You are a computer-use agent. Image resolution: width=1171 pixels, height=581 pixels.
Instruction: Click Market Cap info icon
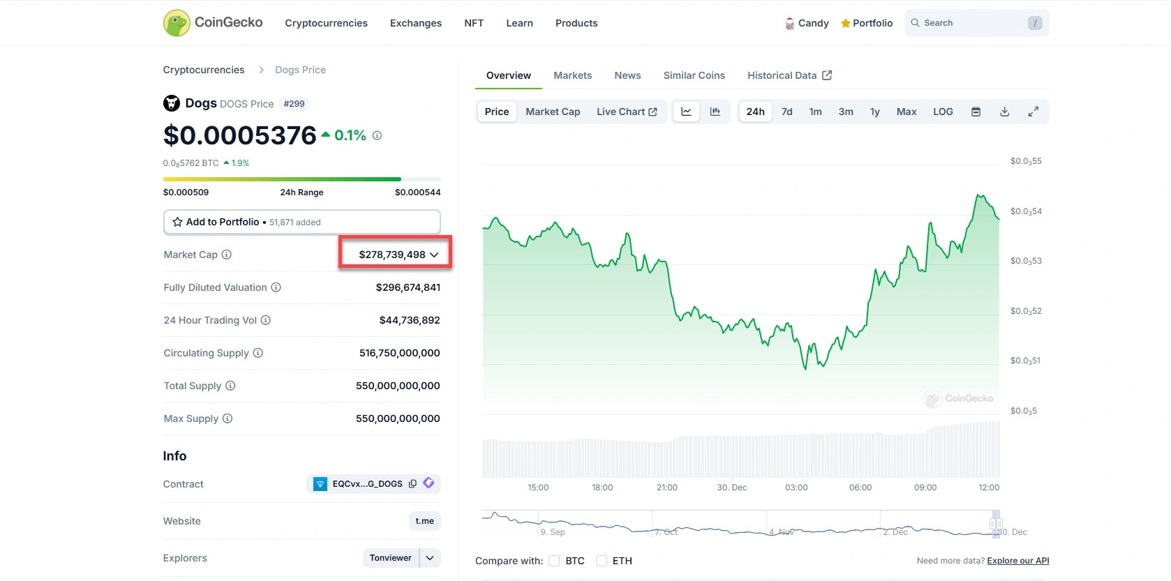click(227, 255)
